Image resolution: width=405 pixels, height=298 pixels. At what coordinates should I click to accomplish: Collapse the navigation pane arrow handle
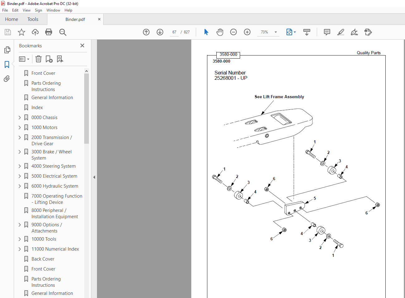coord(94,177)
